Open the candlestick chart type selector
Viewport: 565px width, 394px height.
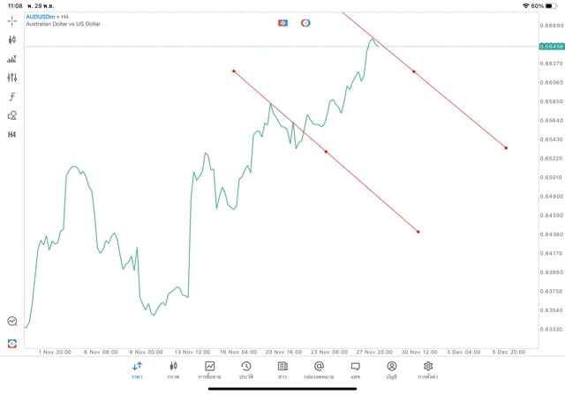[12, 40]
